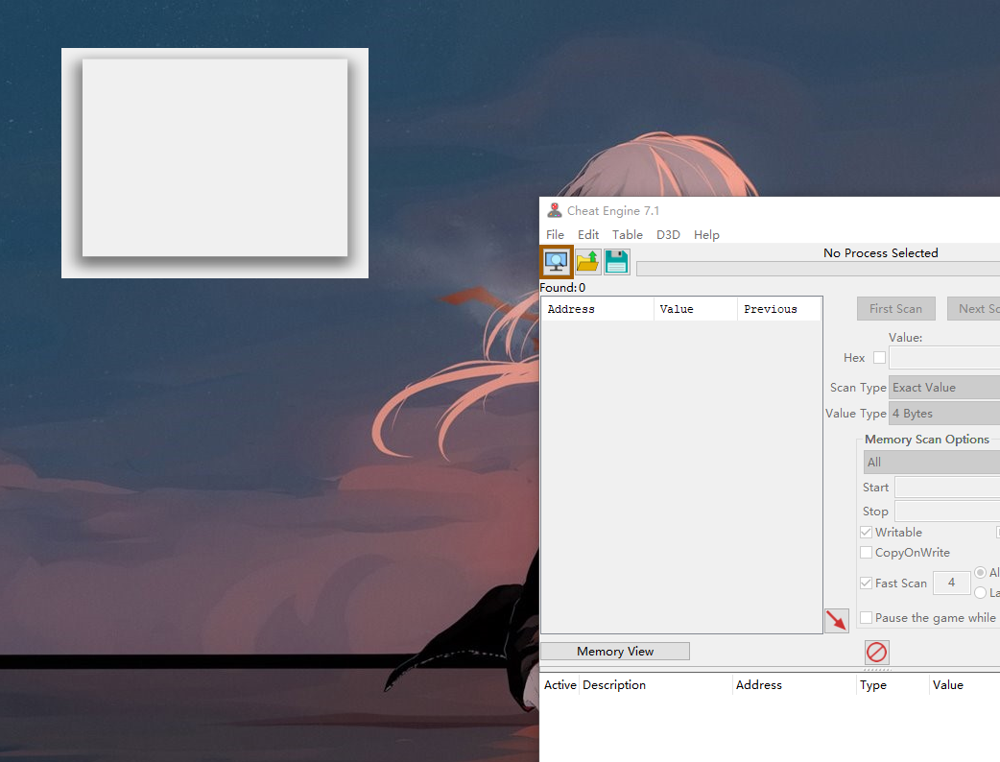The image size is (1000, 762).
Task: Open Memory View
Action: point(615,651)
